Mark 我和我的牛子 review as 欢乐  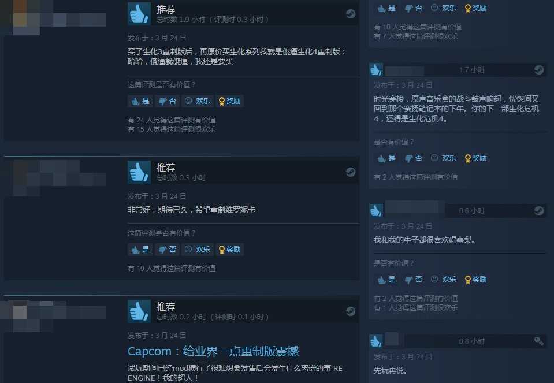click(x=444, y=280)
